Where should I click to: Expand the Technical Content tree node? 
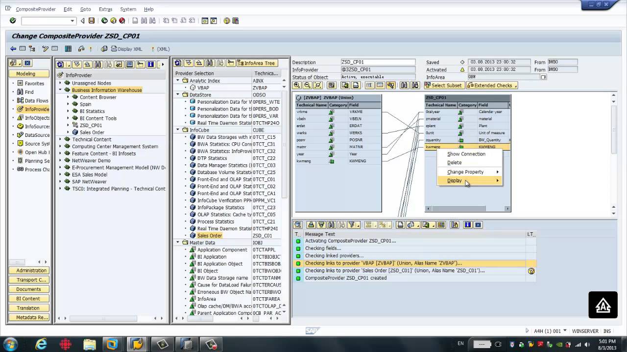pyautogui.click(x=60, y=139)
